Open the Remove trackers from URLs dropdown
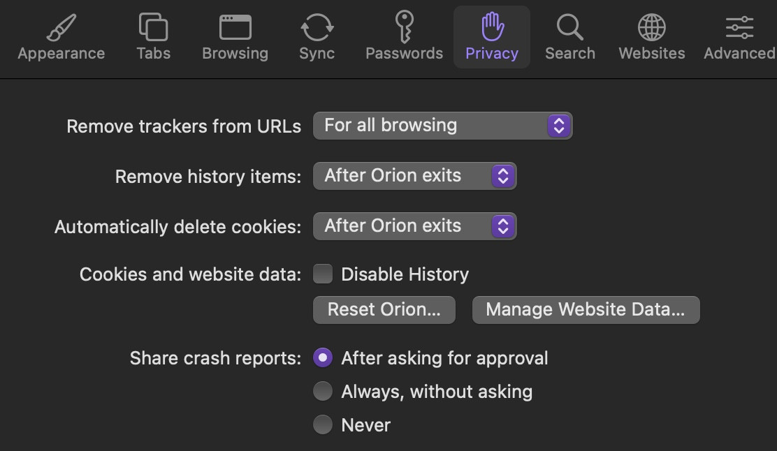 click(x=442, y=126)
